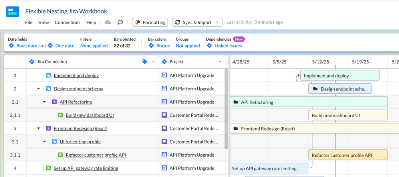Change the Due date field
This screenshot has width=399, height=177.
[x=65, y=46]
